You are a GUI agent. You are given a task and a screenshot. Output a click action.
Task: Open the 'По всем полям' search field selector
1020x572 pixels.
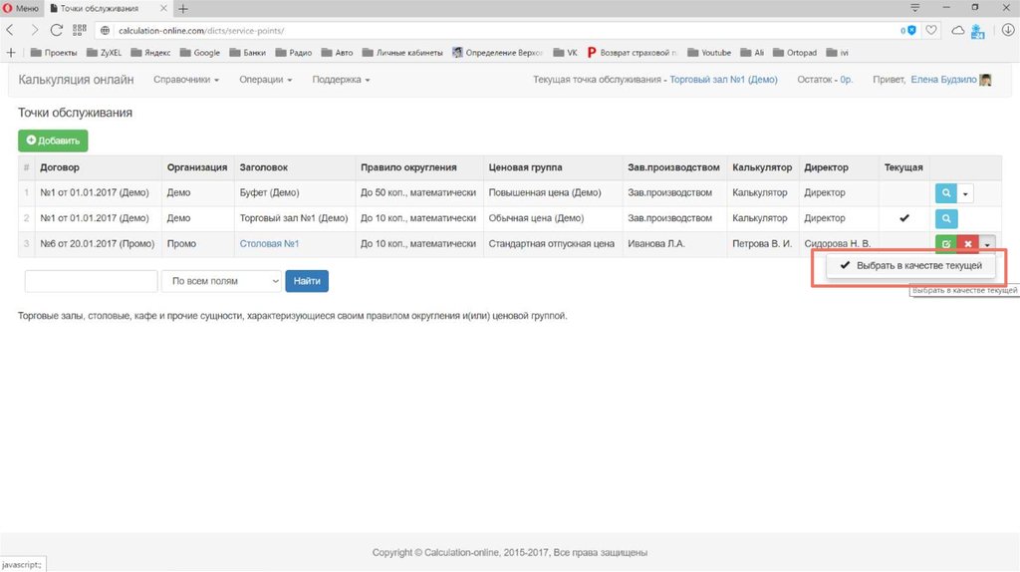click(220, 282)
